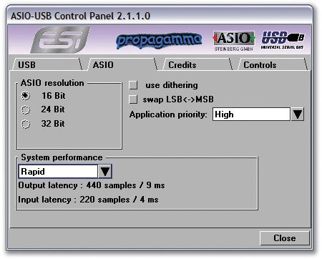The height and width of the screenshot is (259, 322).
Task: Click the USB Universal Serial Bus logo
Action: [283, 40]
